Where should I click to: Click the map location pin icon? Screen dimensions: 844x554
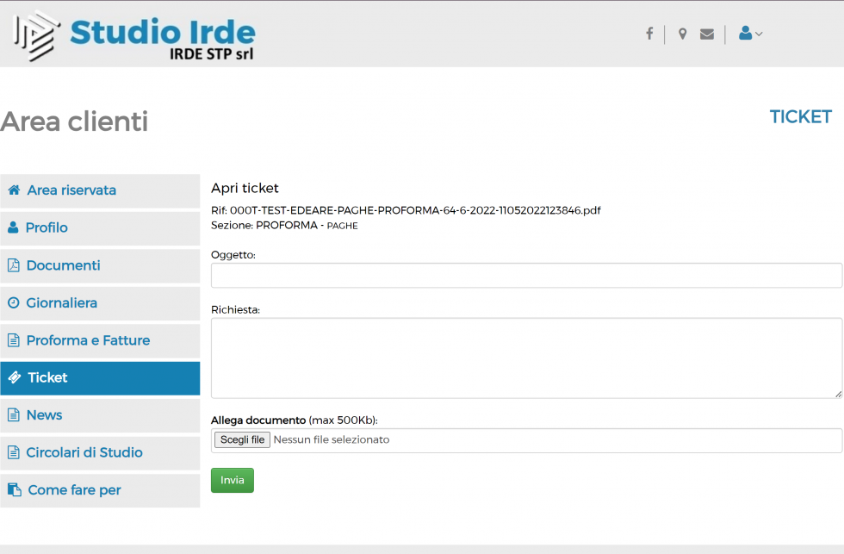tap(682, 34)
